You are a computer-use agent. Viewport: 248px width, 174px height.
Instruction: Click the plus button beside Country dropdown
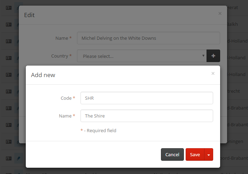pyautogui.click(x=213, y=56)
